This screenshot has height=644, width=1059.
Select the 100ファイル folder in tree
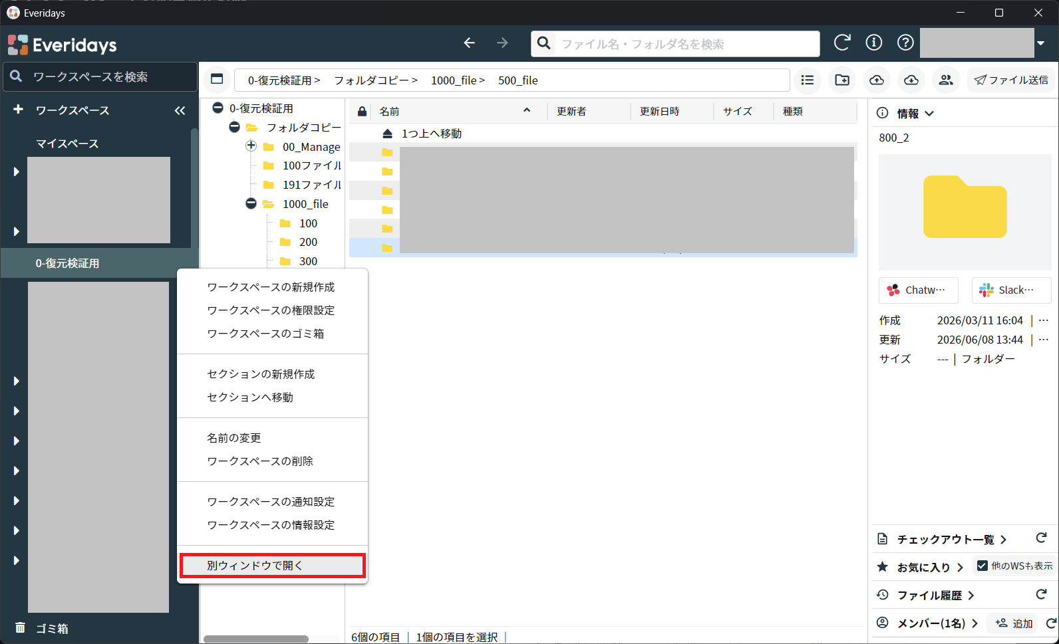click(x=311, y=165)
